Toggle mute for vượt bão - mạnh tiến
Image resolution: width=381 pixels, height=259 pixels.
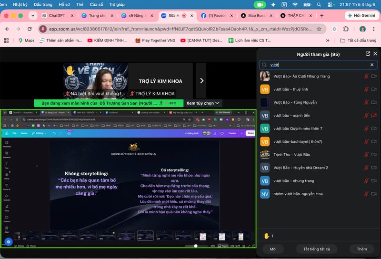[x=366, y=116]
